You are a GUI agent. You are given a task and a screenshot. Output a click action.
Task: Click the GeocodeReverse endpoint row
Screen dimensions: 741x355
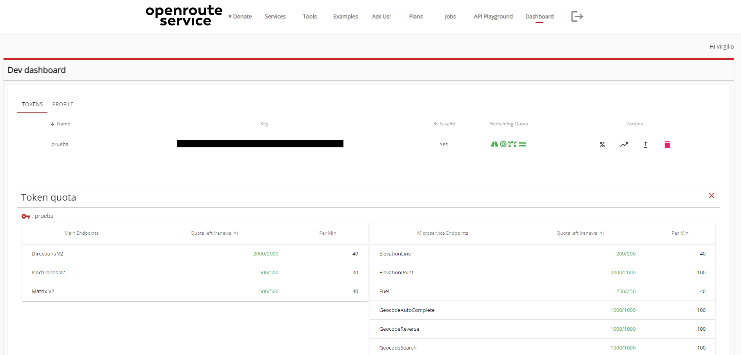tap(543, 329)
